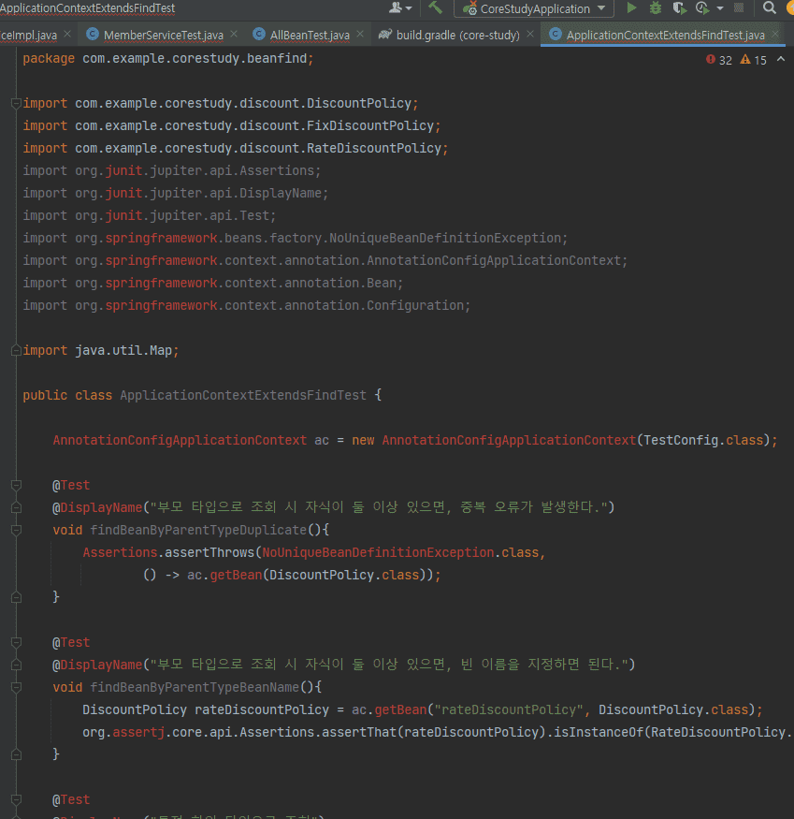Screen dimensions: 794x819
Task: Switch to the MemberServiceTest.java tab
Action: click(x=163, y=35)
